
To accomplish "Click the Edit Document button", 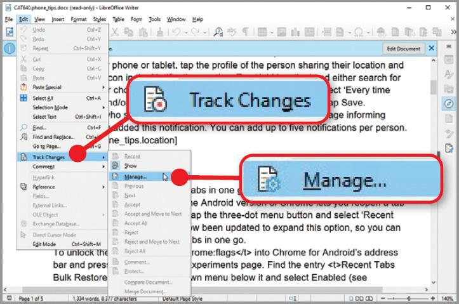I will click(x=403, y=49).
